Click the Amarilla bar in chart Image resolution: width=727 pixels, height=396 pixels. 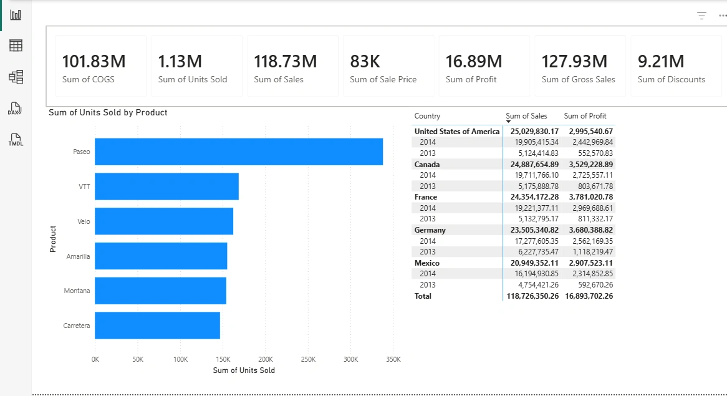(x=161, y=256)
